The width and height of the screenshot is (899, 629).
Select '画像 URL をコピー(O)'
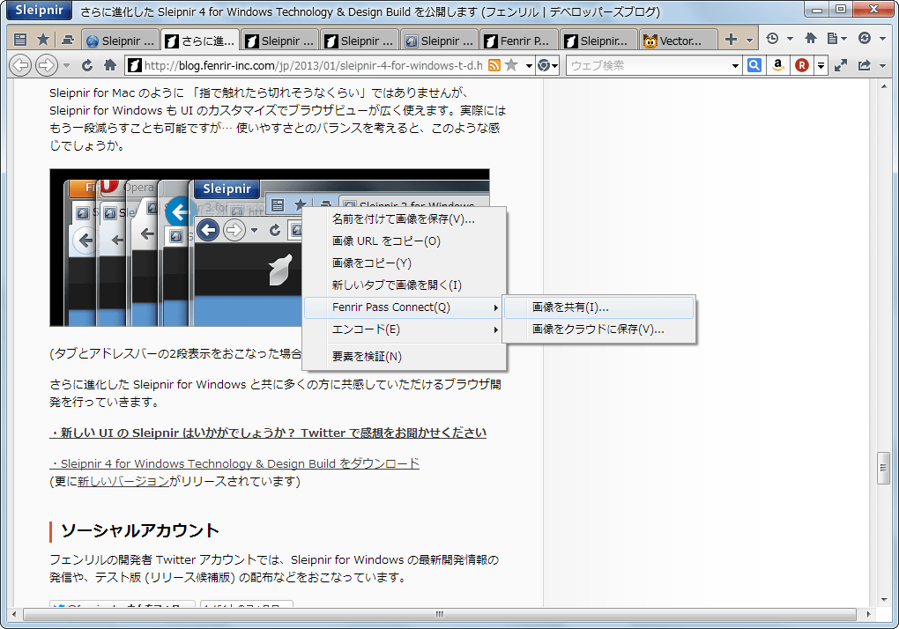[404, 241]
